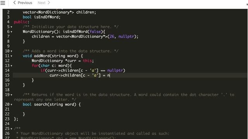Image resolution: width=248 pixels, height=139 pixels.
Task: Click the empty line 21 inside search
Action: (130, 109)
